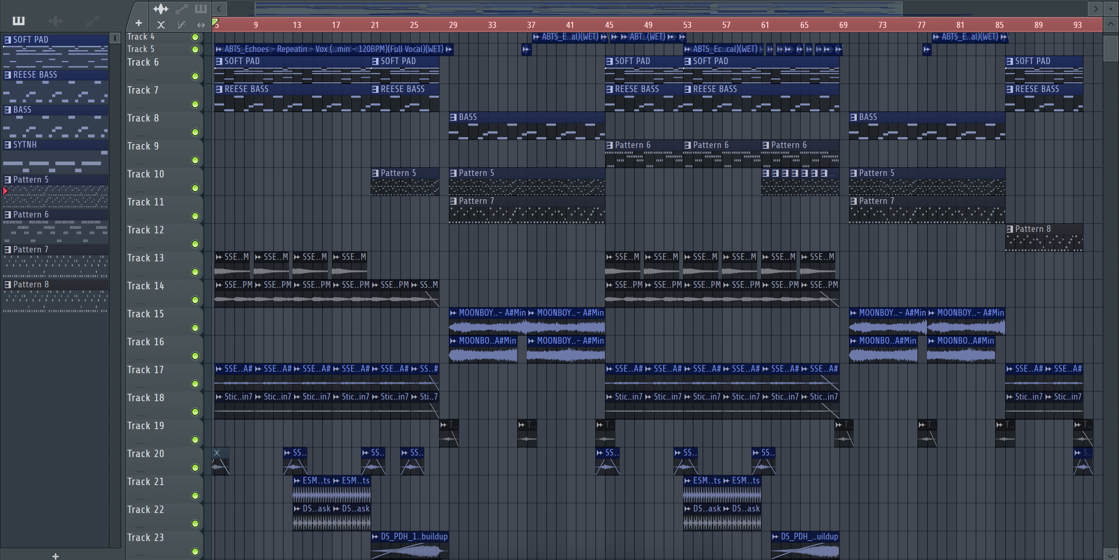Select first Pattern 6 clip on Track 9
1119x560 pixels.
pyautogui.click(x=644, y=154)
